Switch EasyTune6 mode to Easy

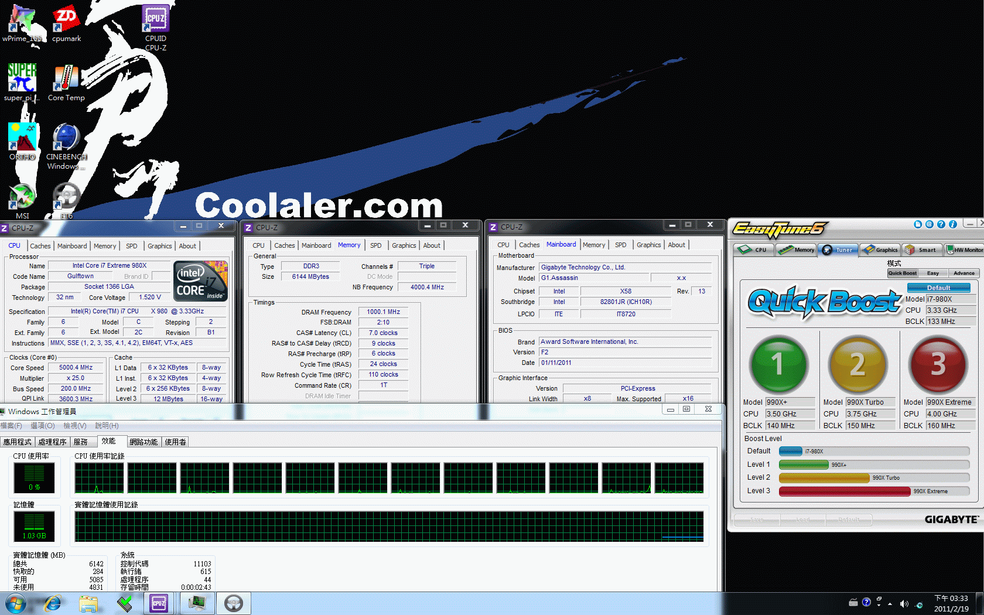[933, 273]
